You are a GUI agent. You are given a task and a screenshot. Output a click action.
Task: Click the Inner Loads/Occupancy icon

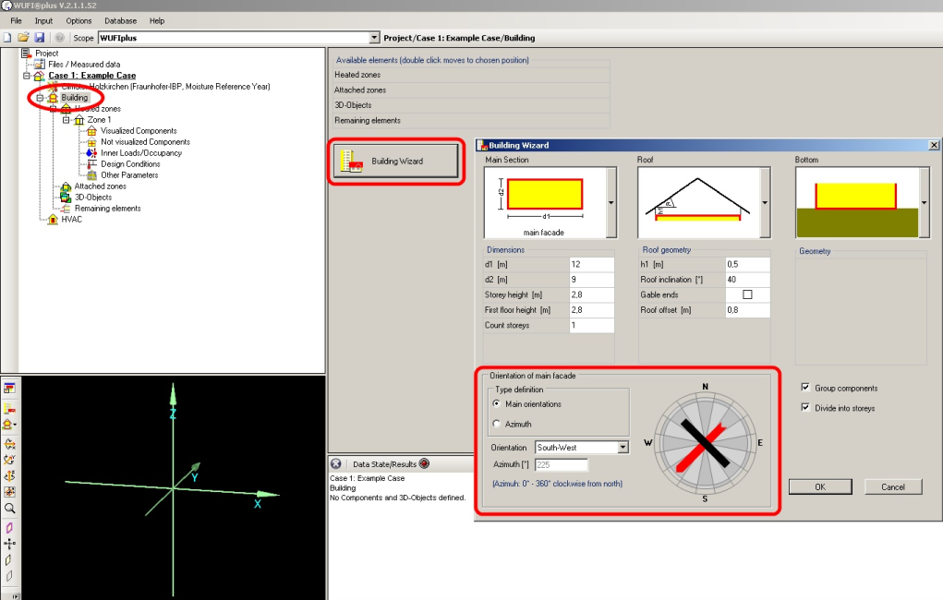pyautogui.click(x=91, y=152)
